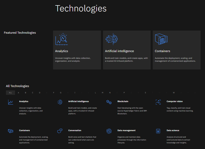The width and height of the screenshot is (205, 149).
Task: Click the Conversation chat bubbles icon
Action: tap(60, 131)
